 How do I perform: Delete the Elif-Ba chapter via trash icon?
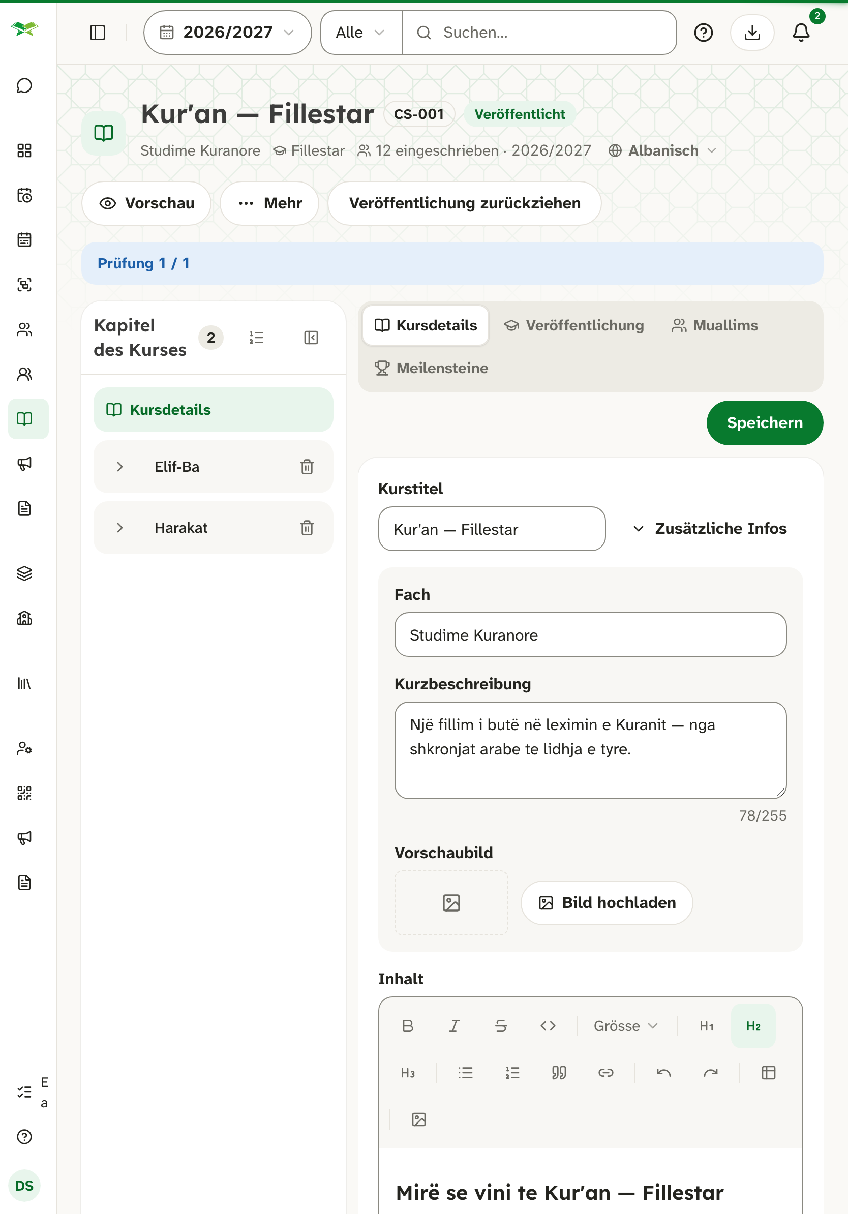(307, 467)
